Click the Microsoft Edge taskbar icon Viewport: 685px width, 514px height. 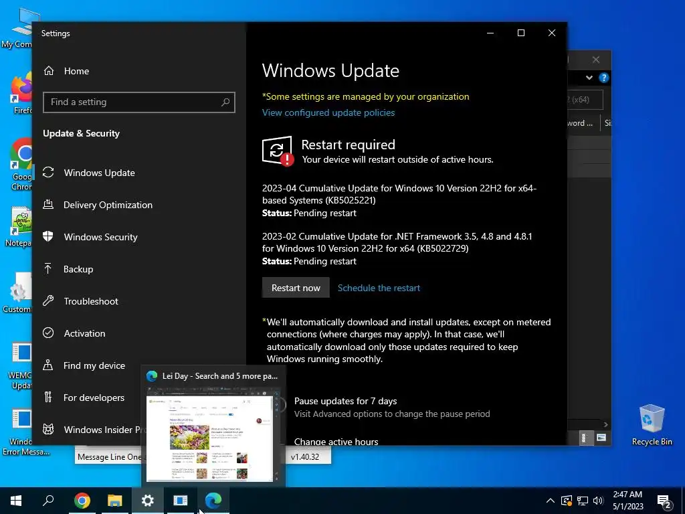click(213, 501)
